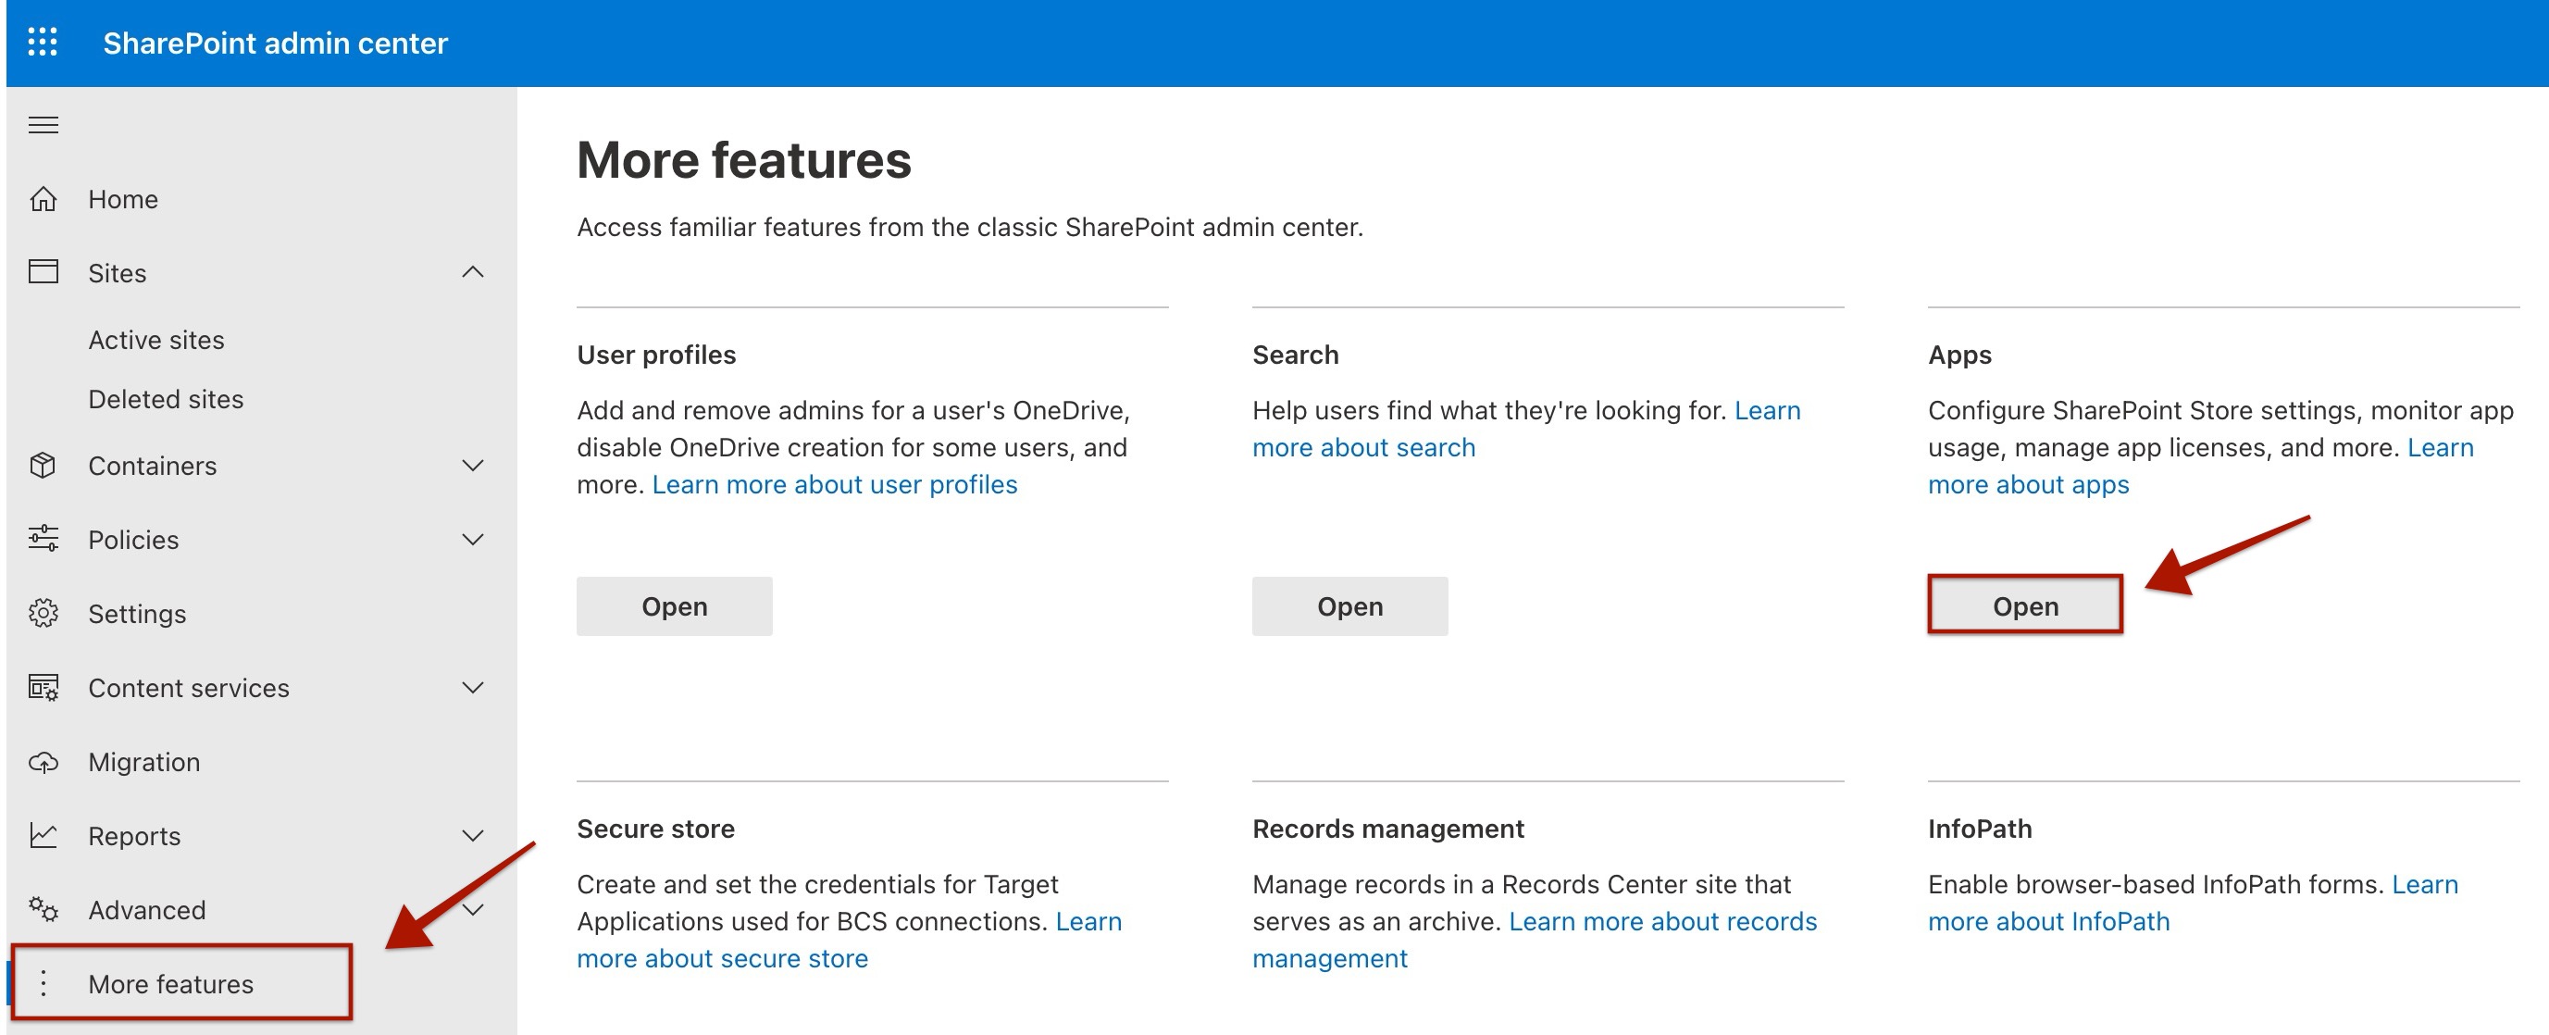2549x1035 pixels.
Task: Click the Secure store card heading
Action: [655, 829]
